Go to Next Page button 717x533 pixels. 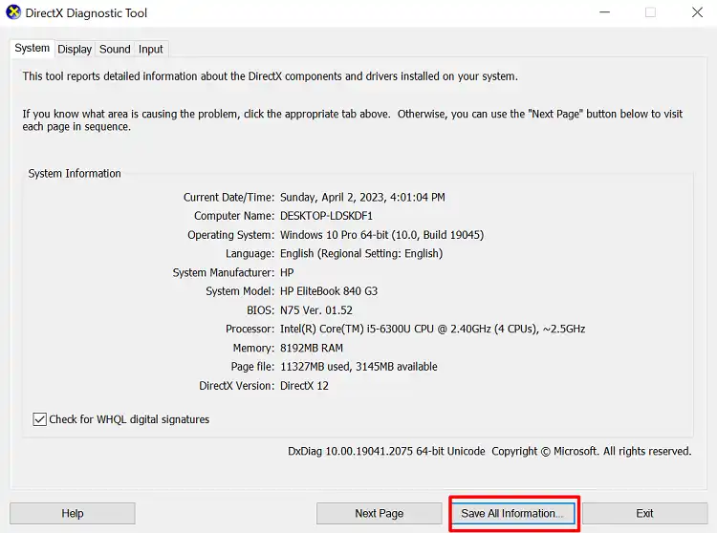click(380, 513)
